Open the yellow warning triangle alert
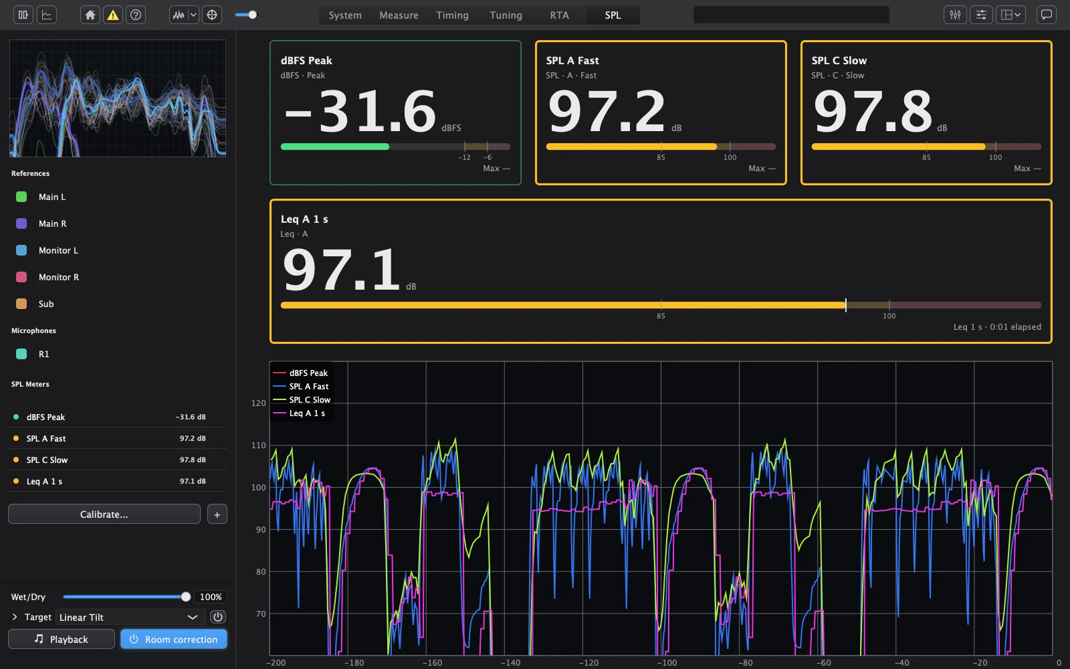The height and width of the screenshot is (669, 1070). pyautogui.click(x=113, y=15)
